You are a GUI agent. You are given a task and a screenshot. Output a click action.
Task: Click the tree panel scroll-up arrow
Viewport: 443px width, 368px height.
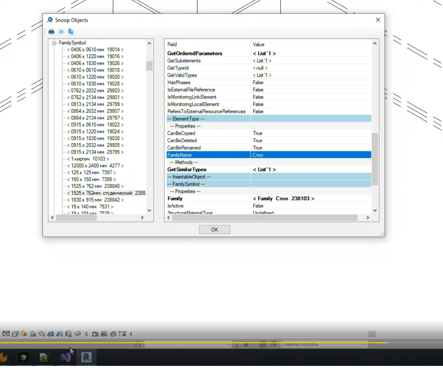(x=149, y=44)
